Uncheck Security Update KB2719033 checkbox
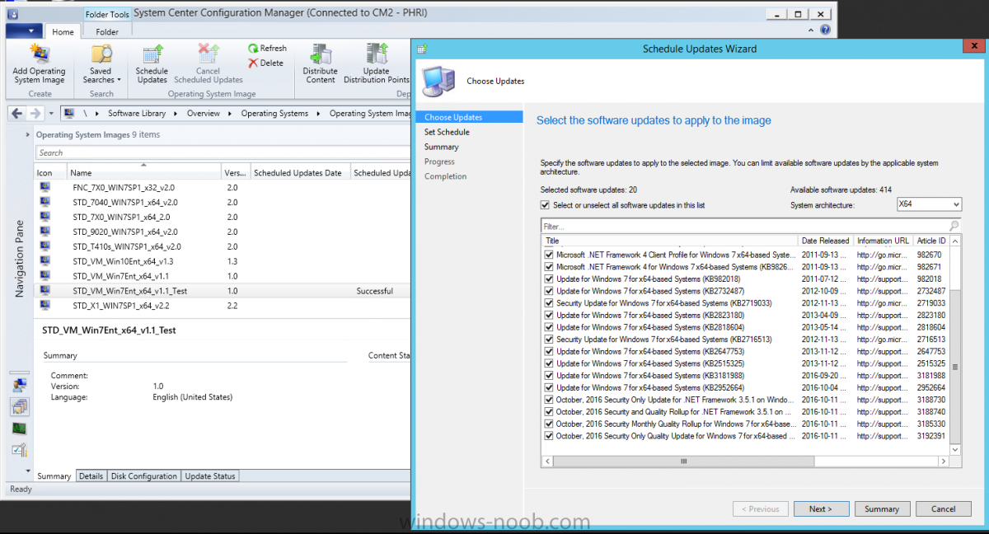Screen dimensions: 989x534 549,303
